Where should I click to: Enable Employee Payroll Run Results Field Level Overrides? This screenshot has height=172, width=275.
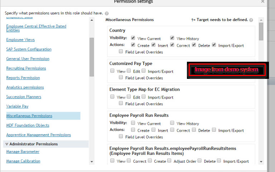(x=121, y=136)
